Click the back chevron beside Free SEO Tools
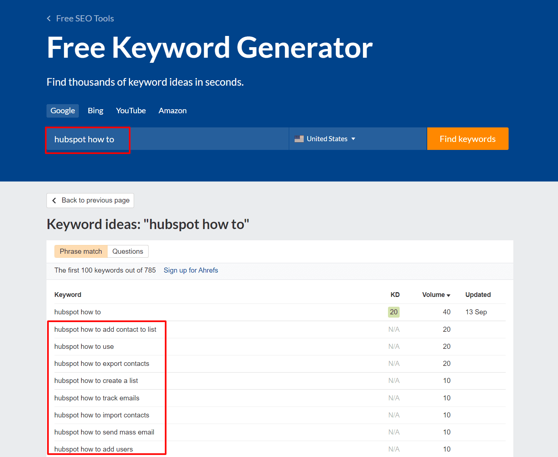This screenshot has height=457, width=558. (49, 19)
